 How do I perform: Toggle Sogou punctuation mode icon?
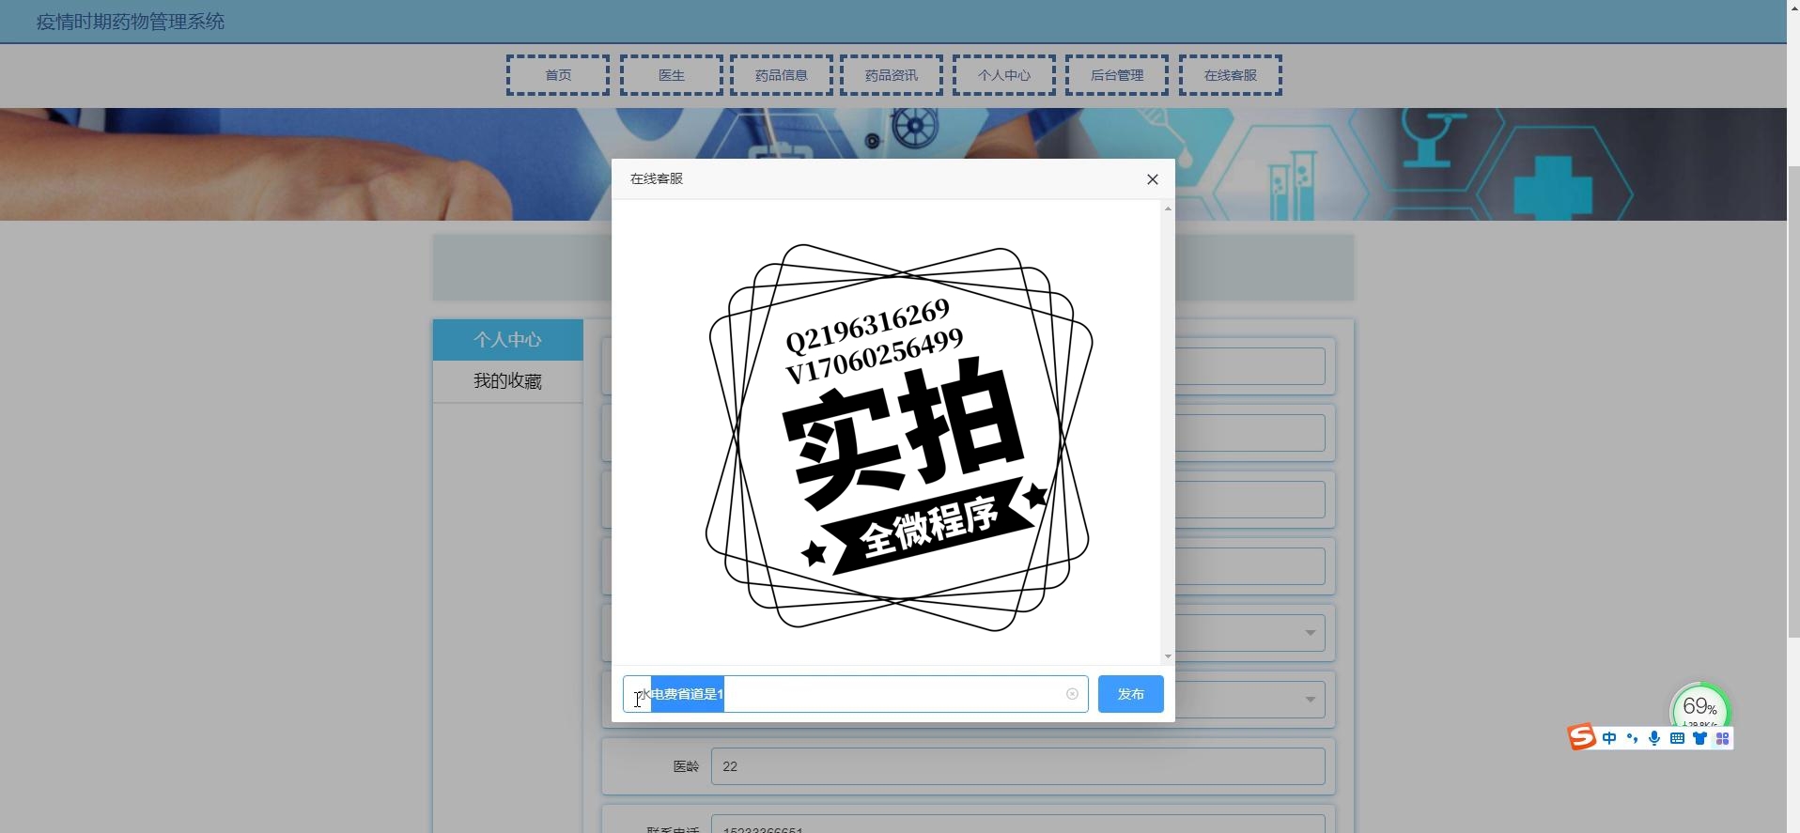pos(1632,739)
